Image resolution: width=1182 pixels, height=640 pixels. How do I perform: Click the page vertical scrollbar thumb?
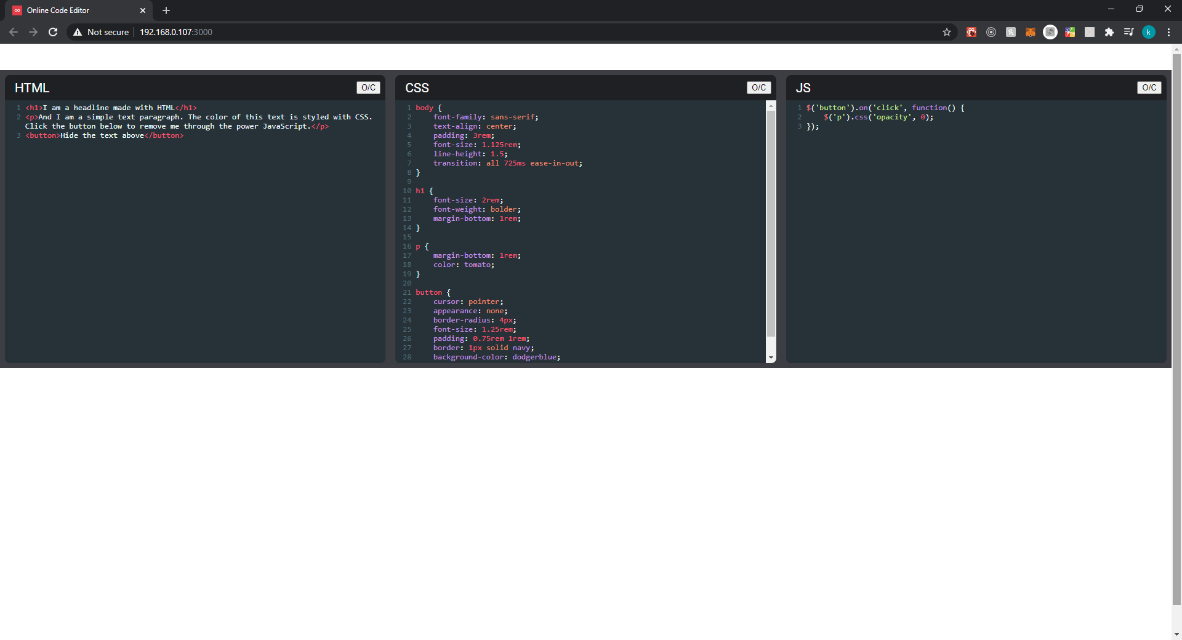[x=1176, y=329]
